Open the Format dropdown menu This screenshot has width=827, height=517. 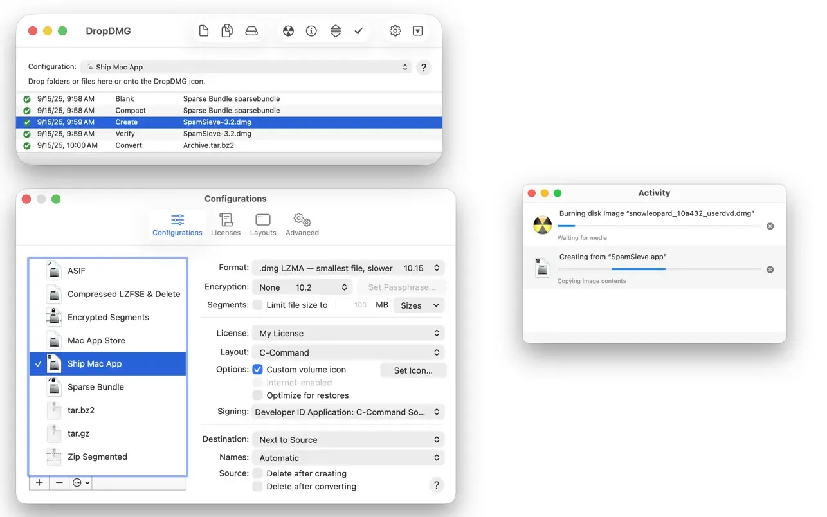tap(348, 268)
